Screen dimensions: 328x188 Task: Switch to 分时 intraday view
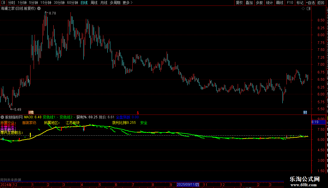(12, 3)
